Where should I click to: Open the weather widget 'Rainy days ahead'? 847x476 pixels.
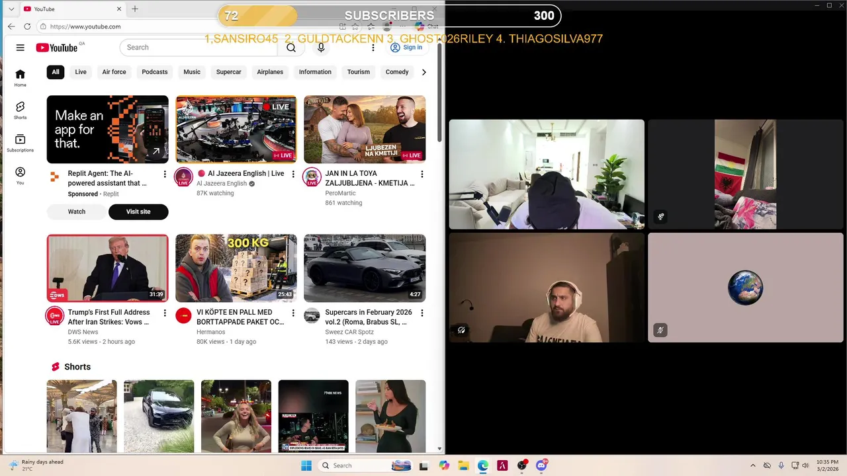tap(36, 465)
